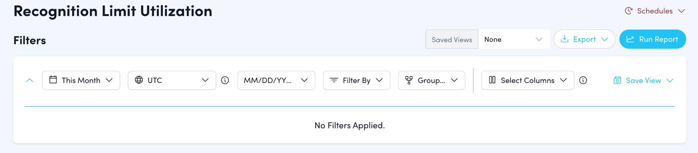Collapse the filters panel with up chevron
Viewport: 698px width, 153px height.
point(30,80)
